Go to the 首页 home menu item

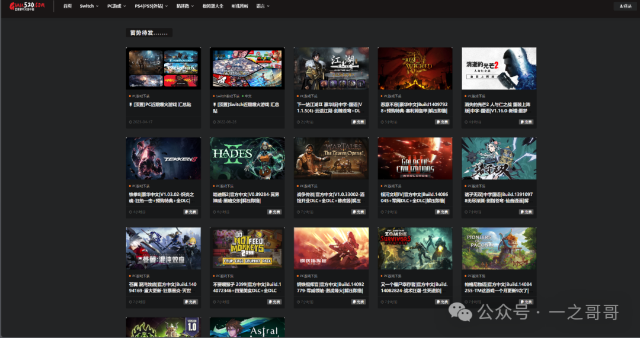tap(68, 6)
